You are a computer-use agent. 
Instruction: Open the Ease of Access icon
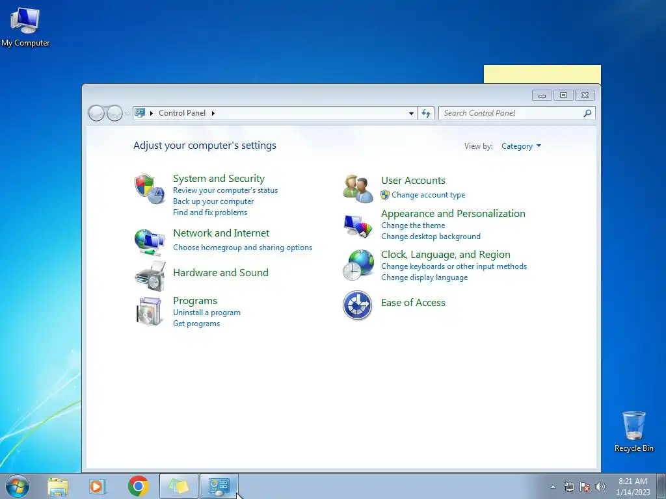(x=357, y=305)
